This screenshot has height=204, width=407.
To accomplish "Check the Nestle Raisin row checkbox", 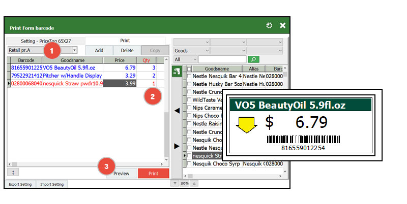I will (x=189, y=124).
